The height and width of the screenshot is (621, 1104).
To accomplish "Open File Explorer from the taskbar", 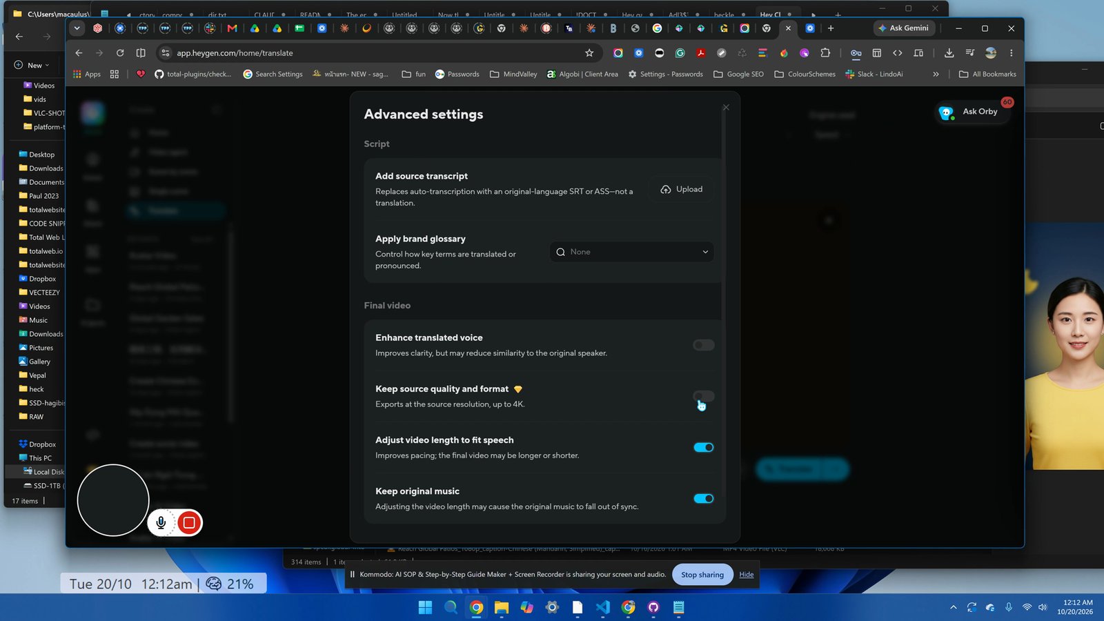I will 502,607.
